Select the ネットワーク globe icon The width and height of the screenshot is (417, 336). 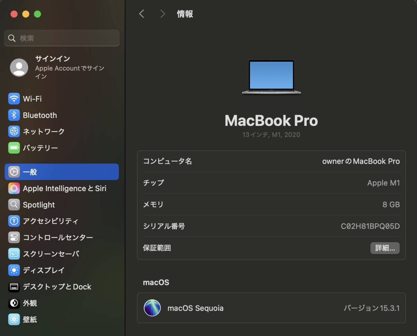[x=14, y=131]
